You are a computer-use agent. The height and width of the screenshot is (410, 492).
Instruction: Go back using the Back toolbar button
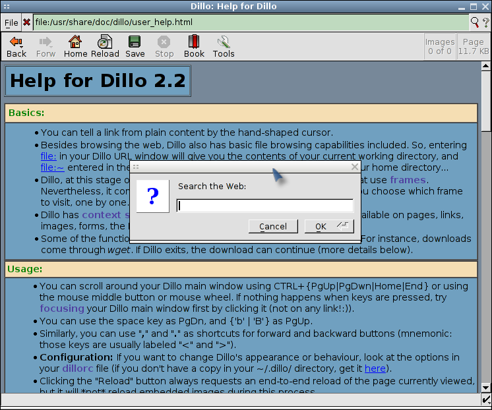point(16,47)
